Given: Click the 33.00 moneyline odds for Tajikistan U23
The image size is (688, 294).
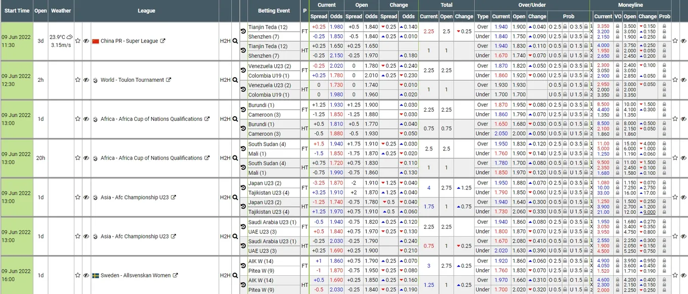Looking at the screenshot, I should [603, 192].
